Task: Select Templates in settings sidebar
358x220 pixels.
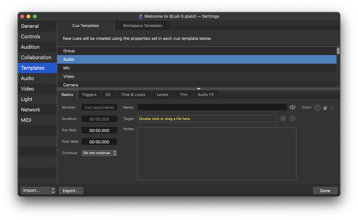Action: click(37, 68)
